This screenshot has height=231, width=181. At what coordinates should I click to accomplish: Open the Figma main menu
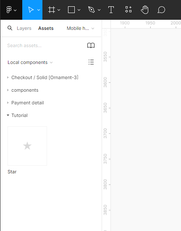(x=11, y=10)
